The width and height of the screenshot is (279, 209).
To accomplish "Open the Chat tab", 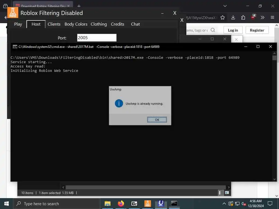I will 135,24.
